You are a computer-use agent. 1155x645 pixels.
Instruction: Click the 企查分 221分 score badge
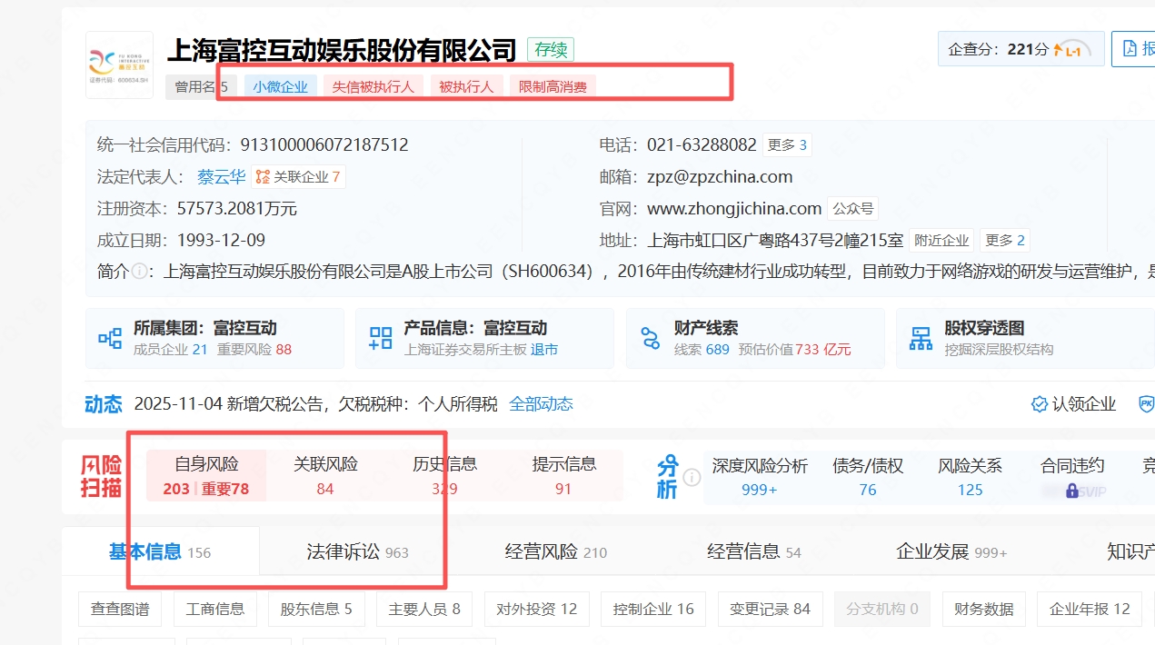tap(1021, 49)
